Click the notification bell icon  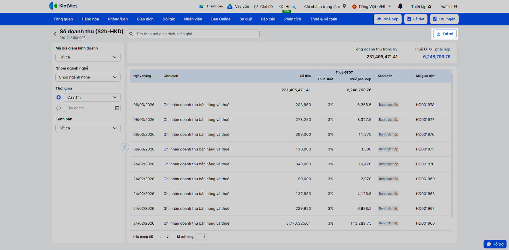point(400,6)
